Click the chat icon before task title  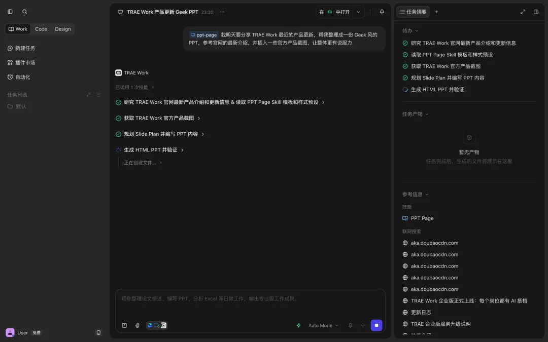point(120,12)
